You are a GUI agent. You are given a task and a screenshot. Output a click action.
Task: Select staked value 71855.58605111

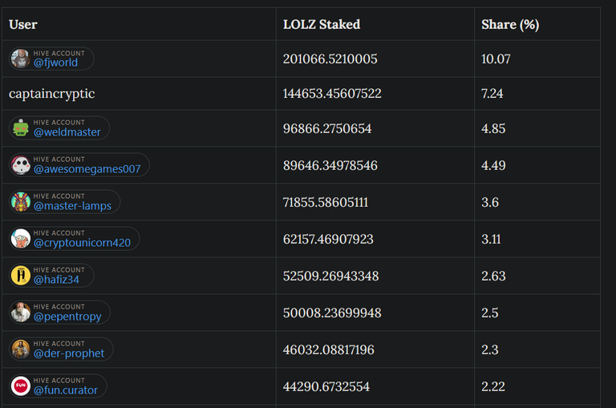[326, 202]
